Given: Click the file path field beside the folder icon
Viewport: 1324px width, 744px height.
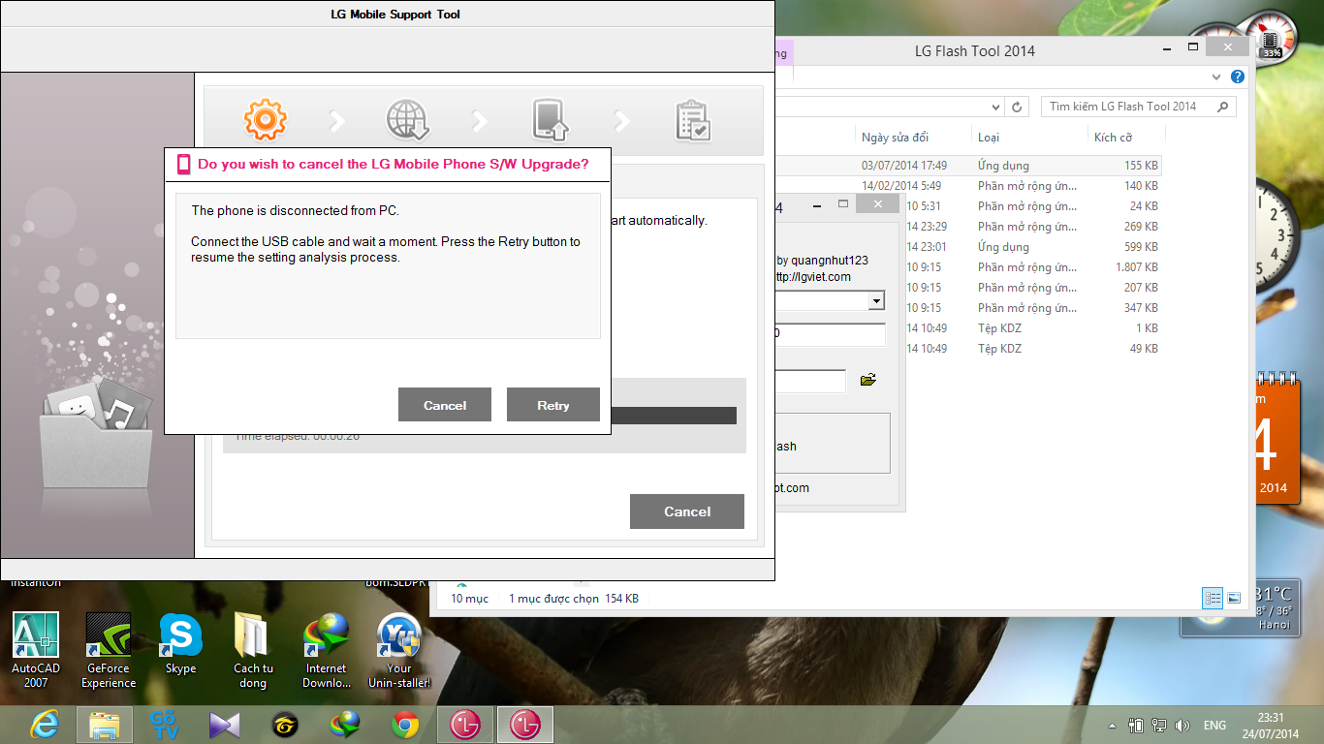Looking at the screenshot, I should click(811, 381).
